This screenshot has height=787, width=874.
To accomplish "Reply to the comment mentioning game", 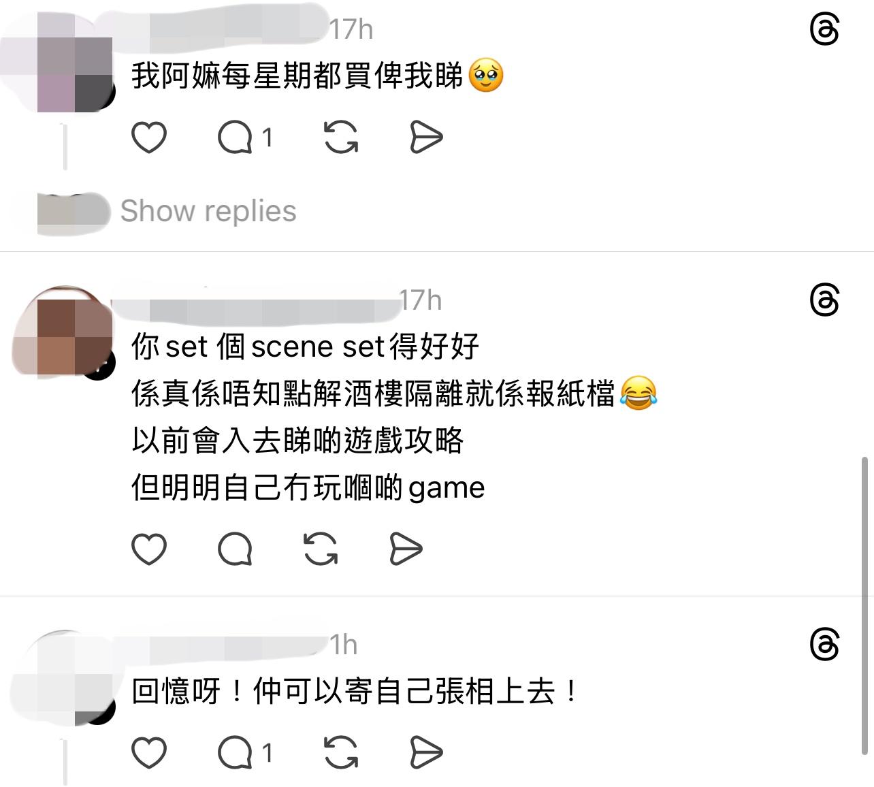I will pyautogui.click(x=235, y=549).
